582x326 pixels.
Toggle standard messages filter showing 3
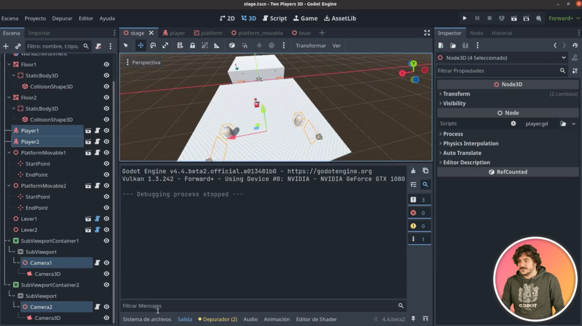click(x=419, y=199)
